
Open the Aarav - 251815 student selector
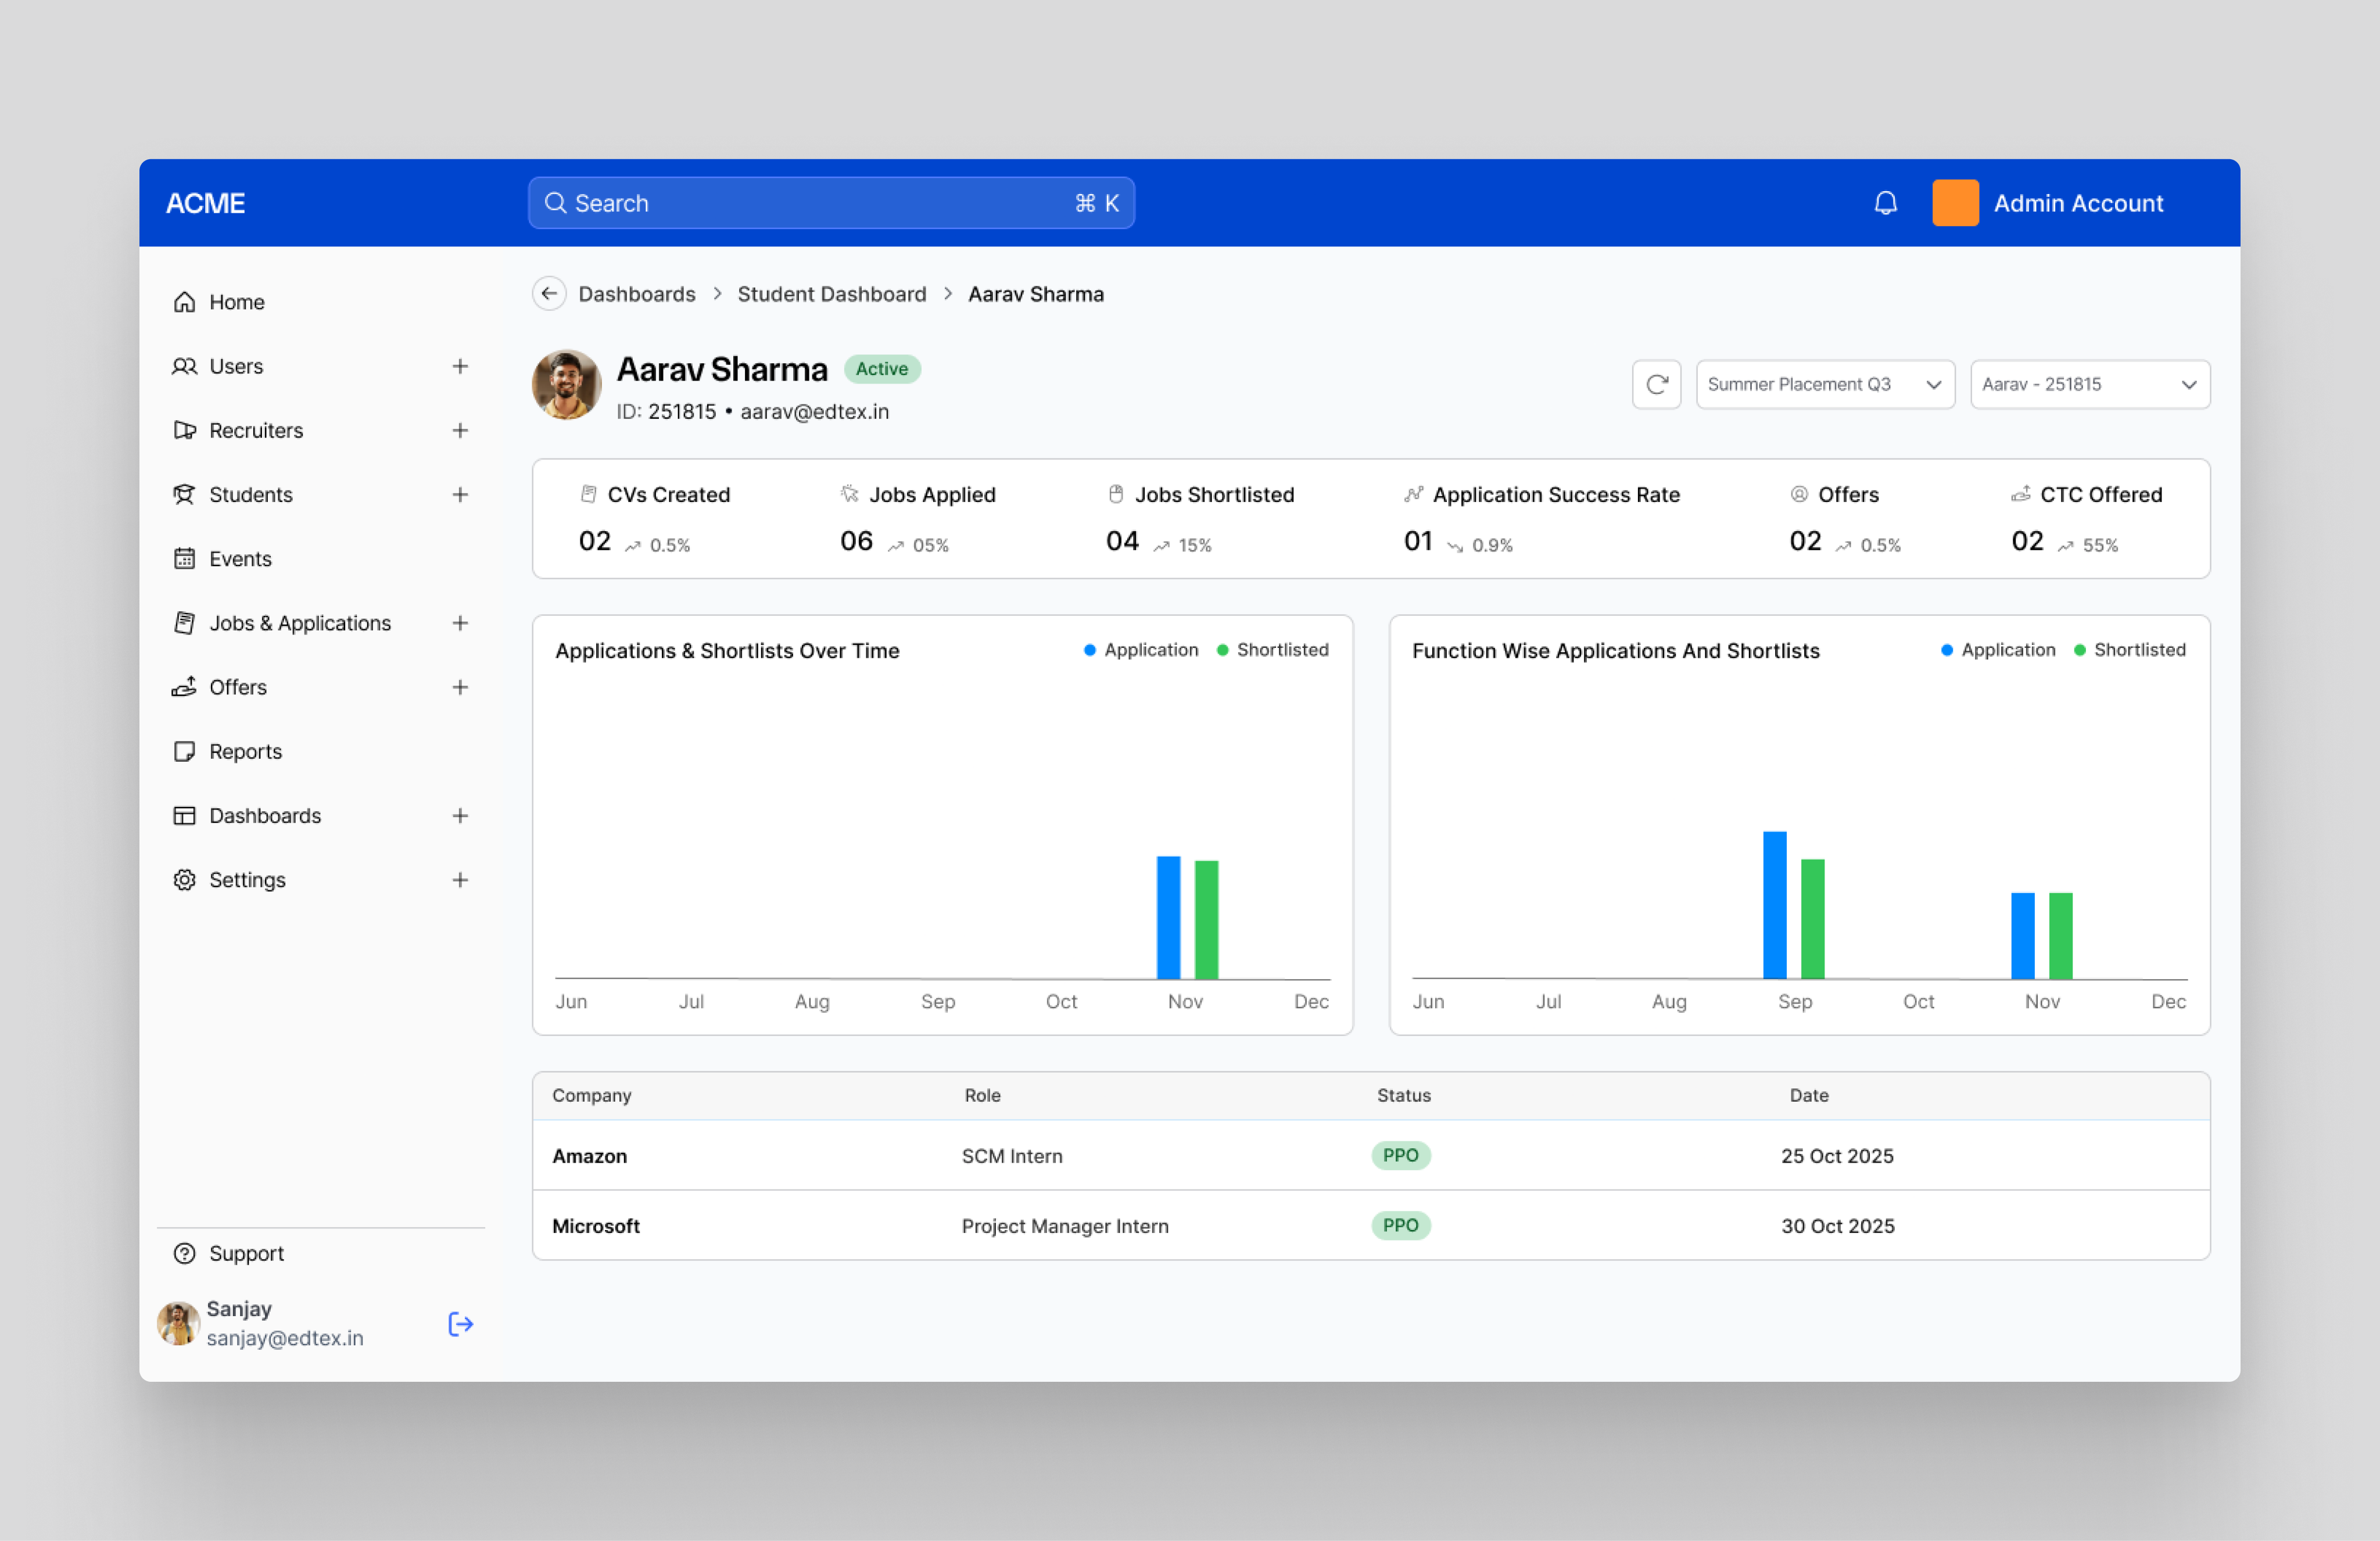coord(2089,384)
